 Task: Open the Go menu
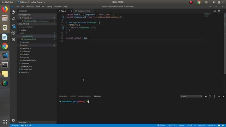point(43,6)
